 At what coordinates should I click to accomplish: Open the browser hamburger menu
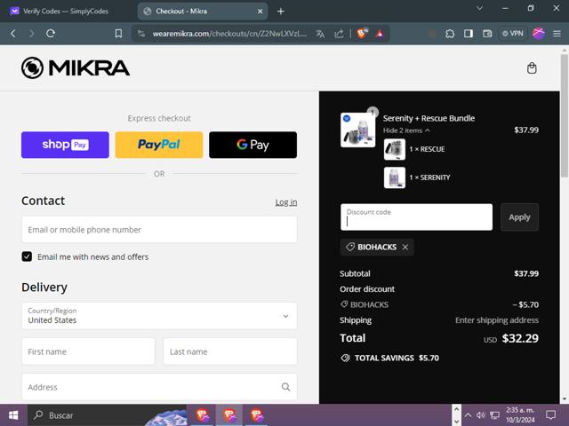click(x=557, y=34)
